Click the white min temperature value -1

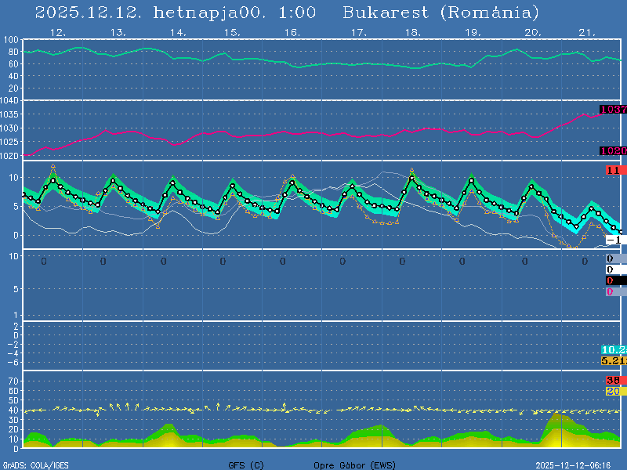tap(614, 240)
